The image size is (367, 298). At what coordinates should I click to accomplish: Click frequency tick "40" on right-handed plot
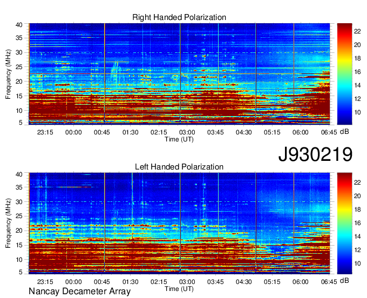point(19,25)
